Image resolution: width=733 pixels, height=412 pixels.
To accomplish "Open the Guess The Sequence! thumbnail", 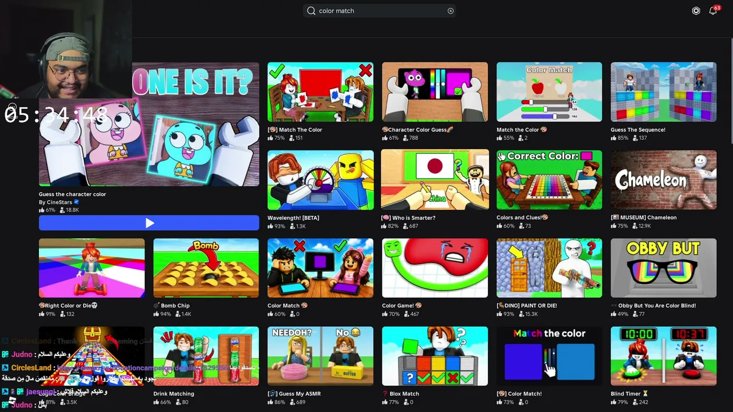I will (x=664, y=92).
